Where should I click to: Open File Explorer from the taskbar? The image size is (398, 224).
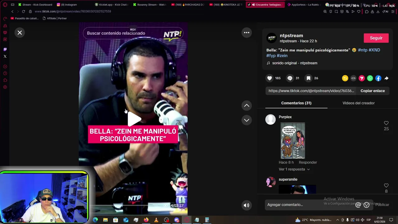click(105, 220)
